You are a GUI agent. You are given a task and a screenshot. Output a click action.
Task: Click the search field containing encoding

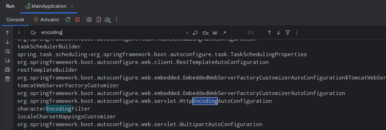tap(112, 32)
